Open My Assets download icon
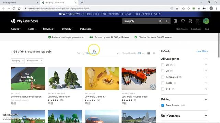 point(175,21)
